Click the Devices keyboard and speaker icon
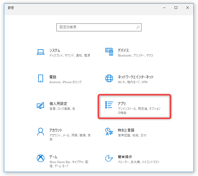 [109, 52]
